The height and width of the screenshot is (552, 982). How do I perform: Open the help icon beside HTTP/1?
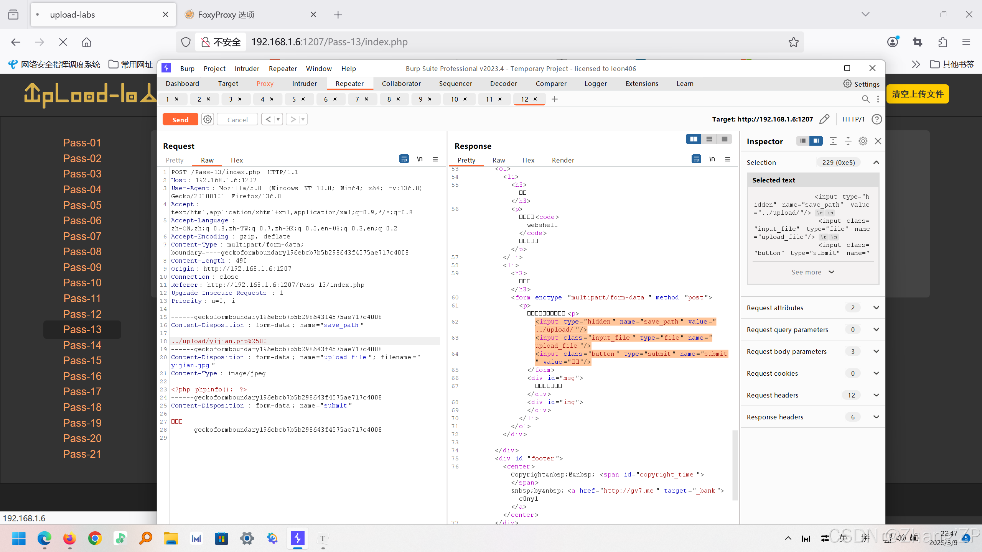click(877, 119)
